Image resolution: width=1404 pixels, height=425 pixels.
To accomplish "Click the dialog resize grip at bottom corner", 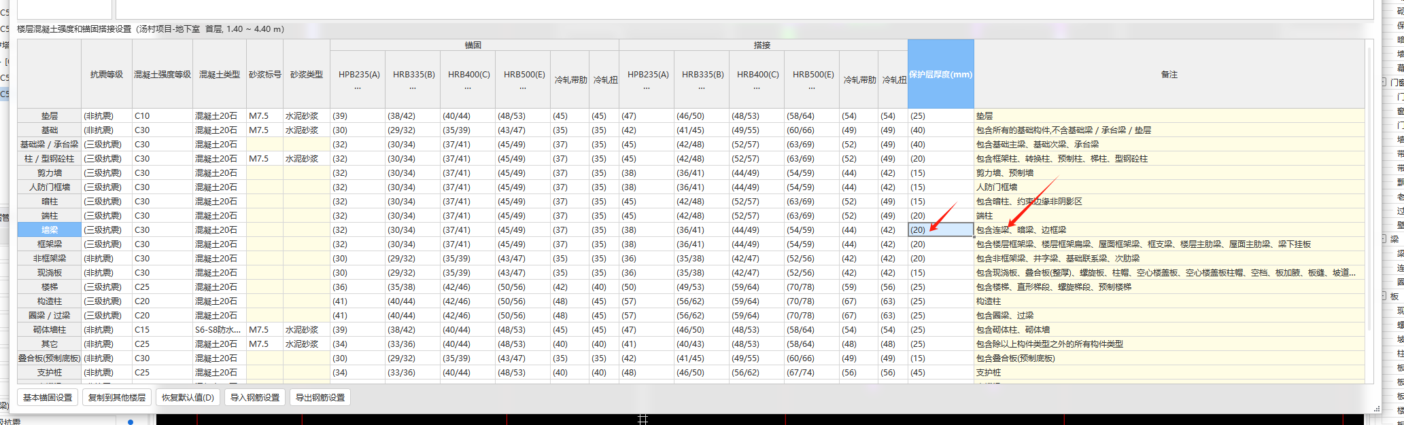I will tap(1377, 409).
